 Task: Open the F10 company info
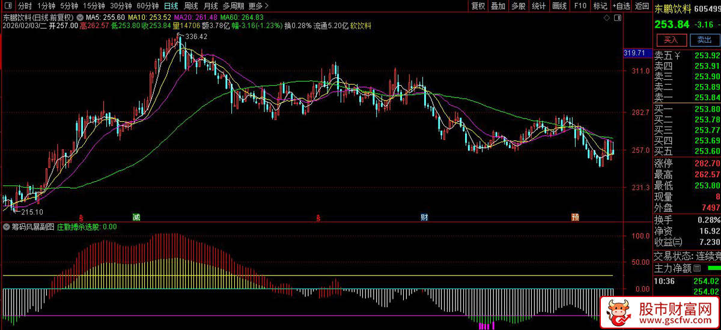(x=580, y=6)
